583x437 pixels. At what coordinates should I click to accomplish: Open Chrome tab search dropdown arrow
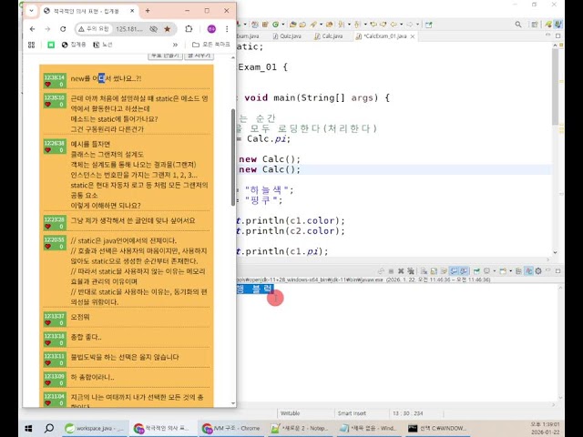pos(31,11)
